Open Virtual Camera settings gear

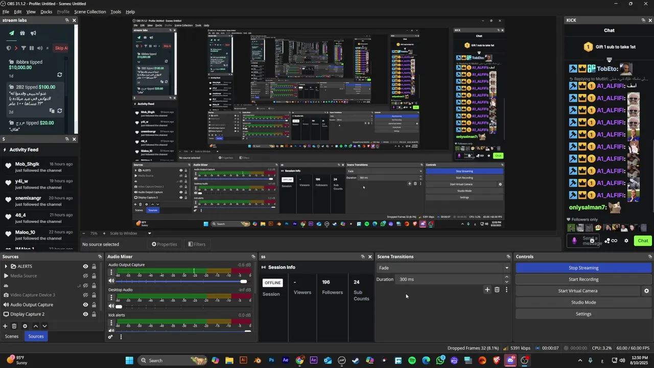click(646, 291)
